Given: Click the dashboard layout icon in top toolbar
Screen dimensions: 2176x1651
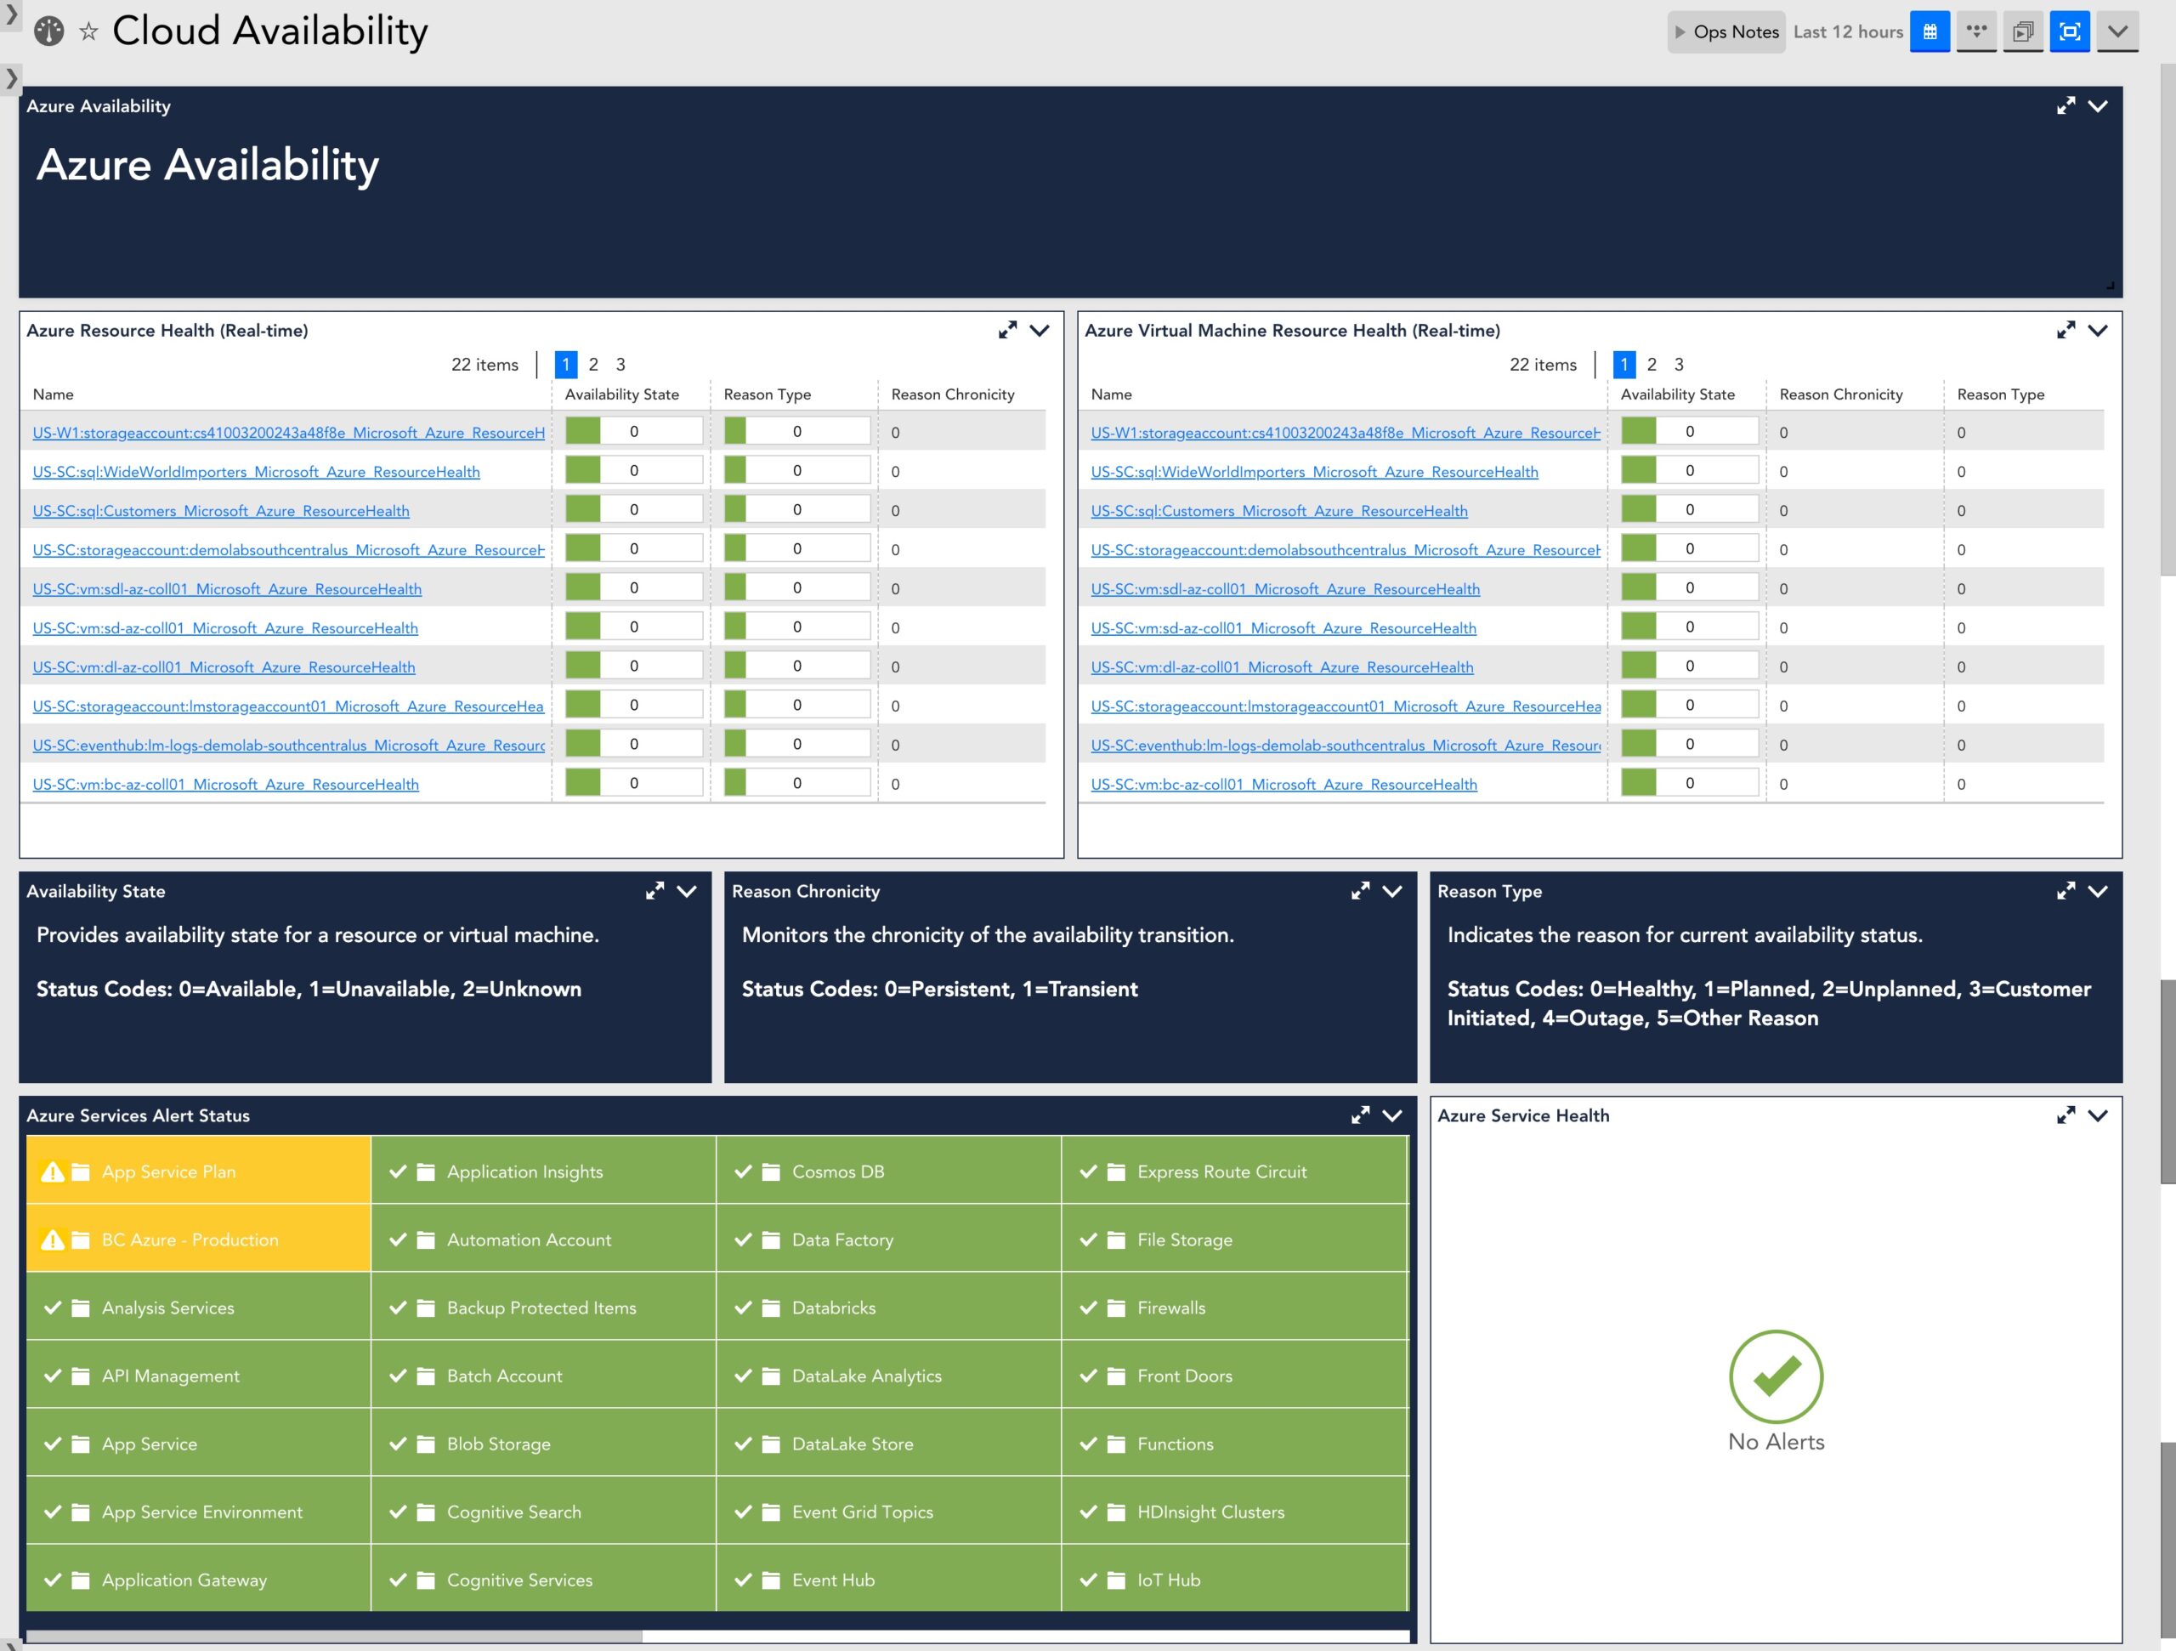Looking at the screenshot, I should pos(1933,30).
